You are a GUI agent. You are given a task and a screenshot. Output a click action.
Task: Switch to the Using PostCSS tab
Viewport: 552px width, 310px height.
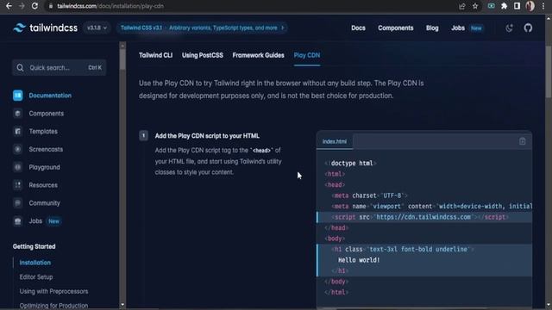click(203, 55)
